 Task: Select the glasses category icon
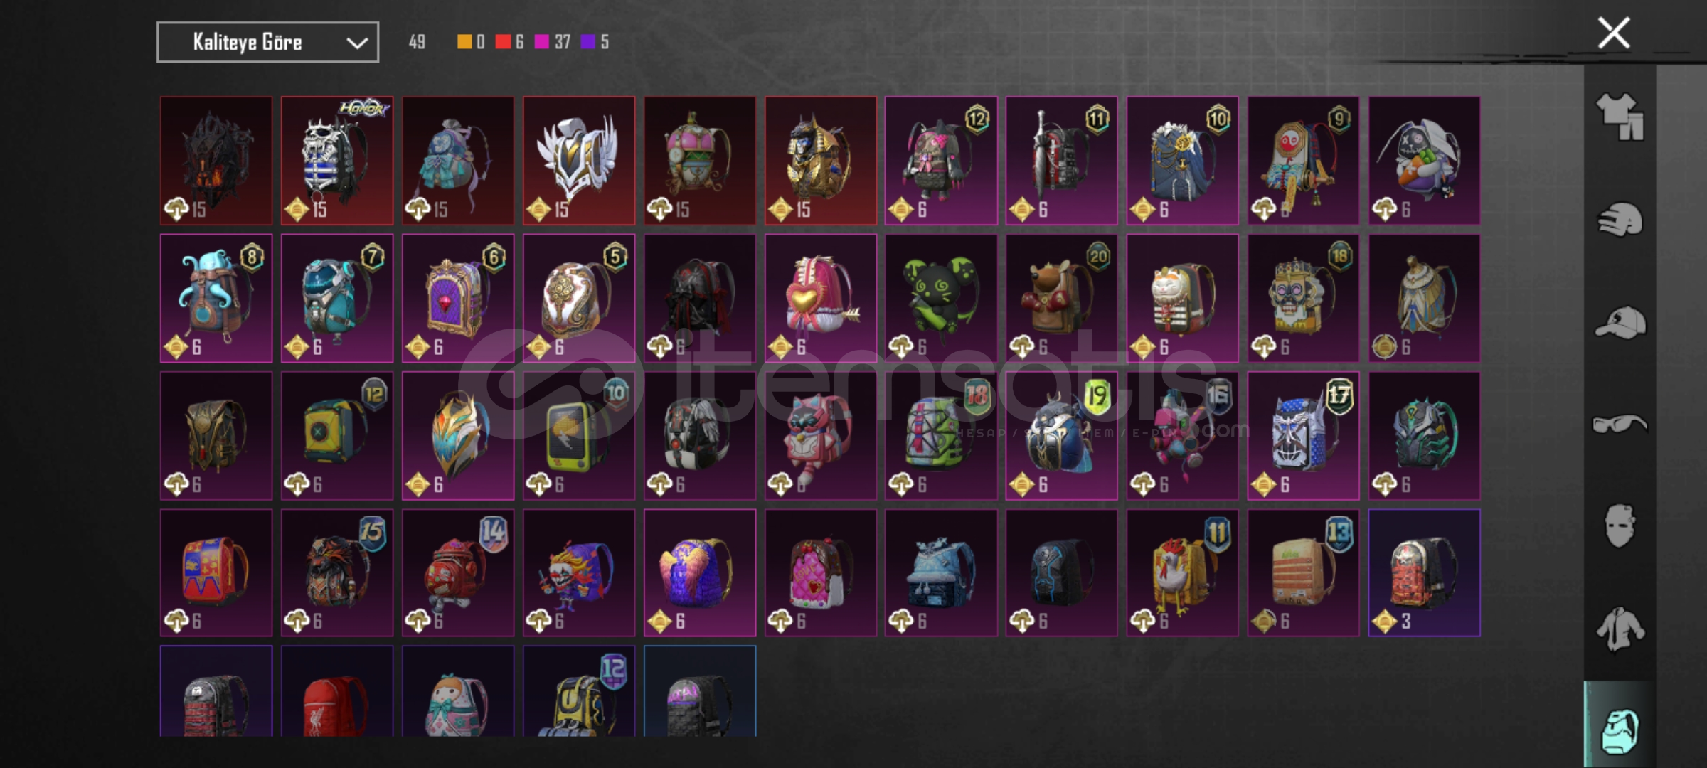pyautogui.click(x=1620, y=425)
